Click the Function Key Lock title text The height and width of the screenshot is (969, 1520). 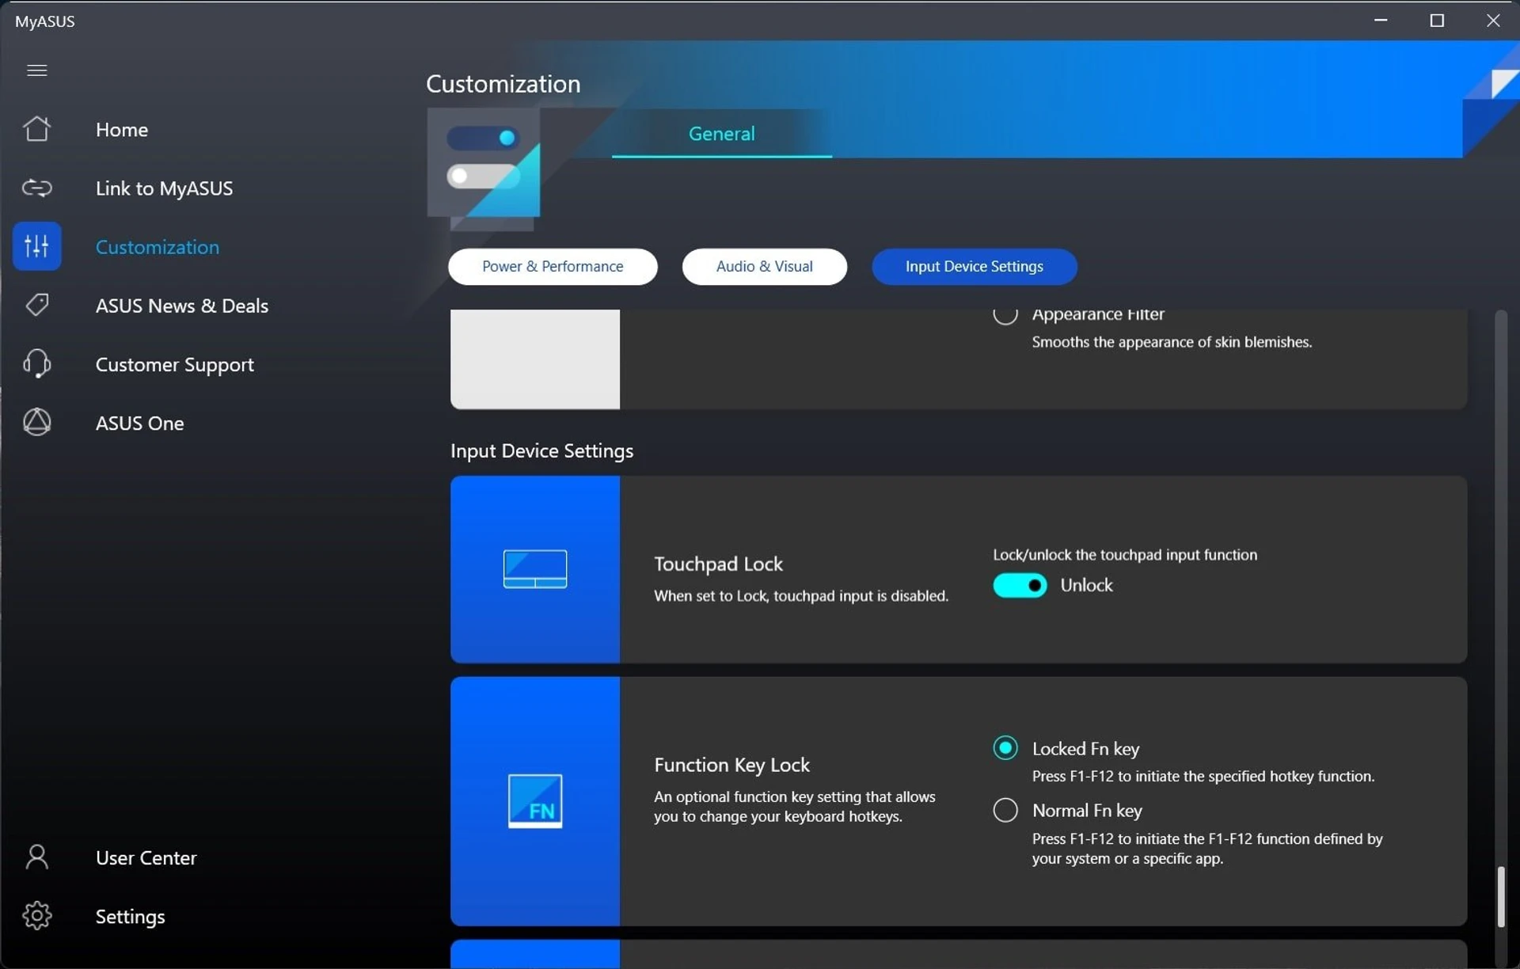pyautogui.click(x=731, y=765)
